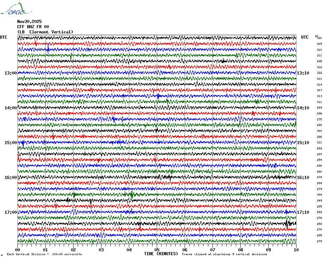
Task: Click the DC value 295
Action: (319, 61)
